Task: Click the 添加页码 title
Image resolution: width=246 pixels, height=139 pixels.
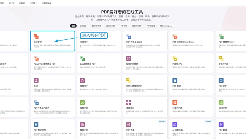Action: (130, 108)
